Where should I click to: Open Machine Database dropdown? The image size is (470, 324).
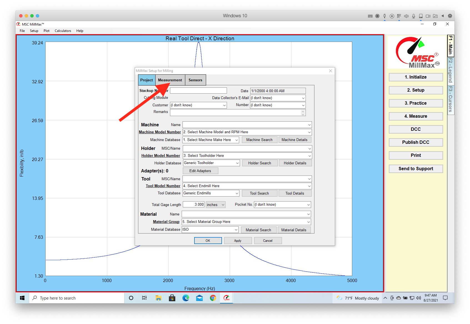pyautogui.click(x=236, y=140)
